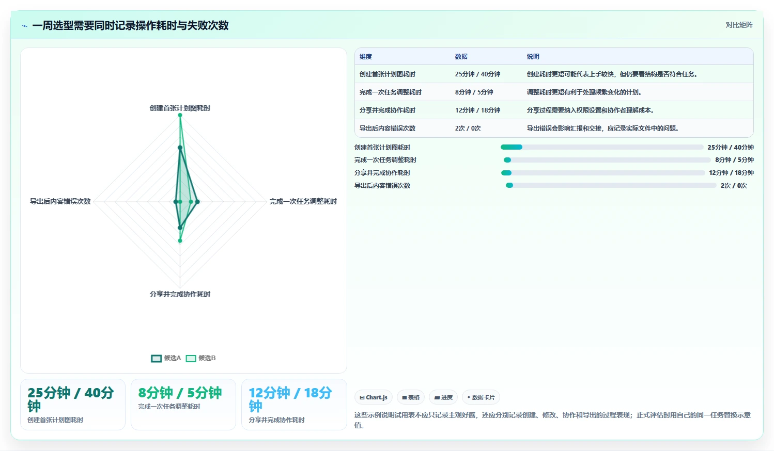Select table cell 完成一次任务调整耗时

(391, 92)
